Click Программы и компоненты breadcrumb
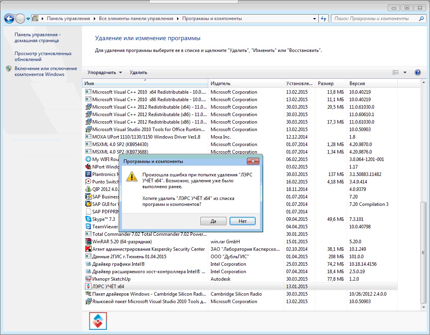430x335 pixels. coord(212,19)
